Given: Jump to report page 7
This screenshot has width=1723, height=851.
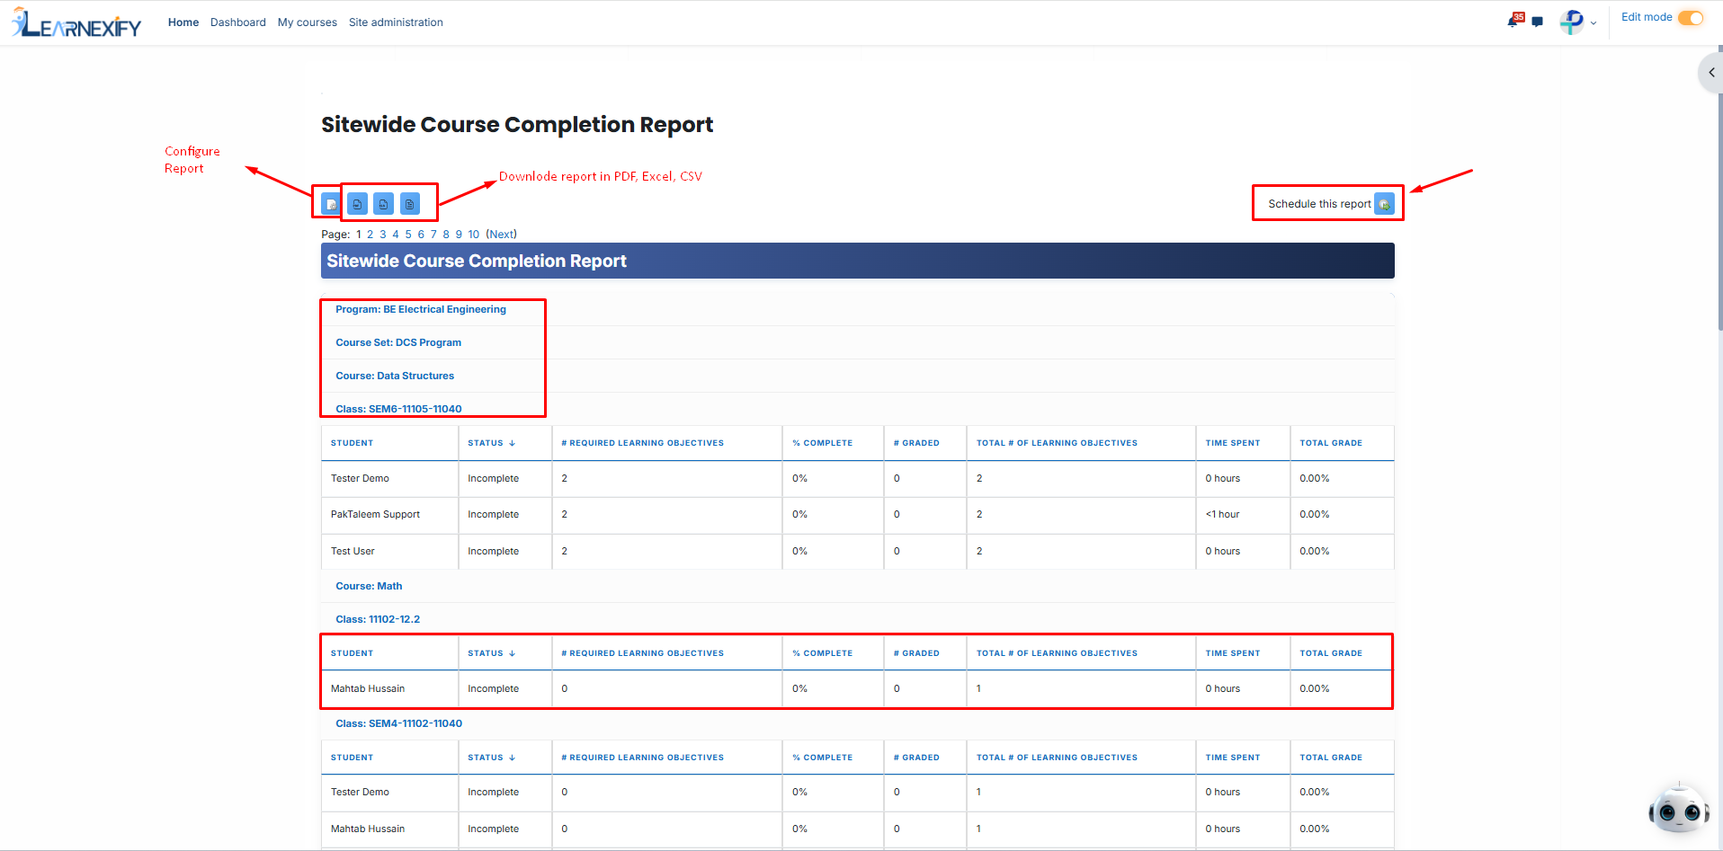Looking at the screenshot, I should tap(433, 235).
